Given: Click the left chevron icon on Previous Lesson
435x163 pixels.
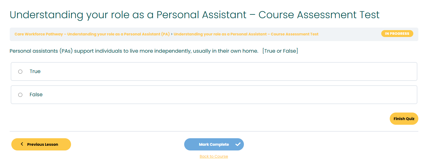Looking at the screenshot, I should click(22, 144).
